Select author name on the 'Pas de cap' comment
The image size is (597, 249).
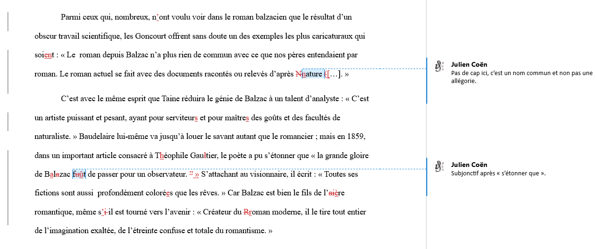point(469,65)
